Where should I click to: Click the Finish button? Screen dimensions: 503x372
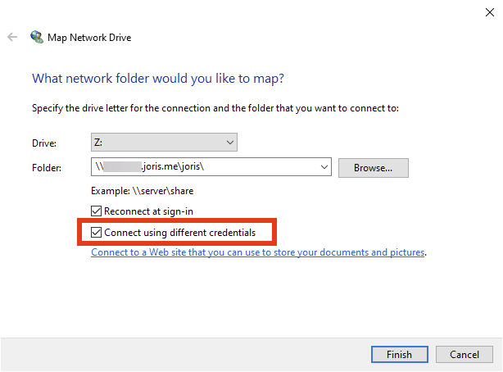pyautogui.click(x=399, y=355)
